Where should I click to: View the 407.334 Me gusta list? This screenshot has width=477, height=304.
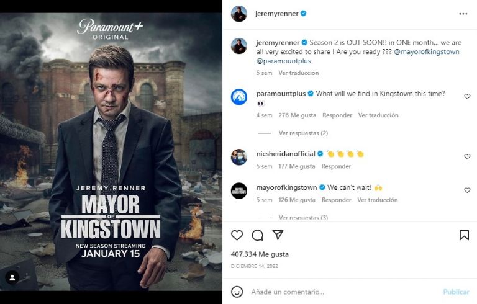260,254
